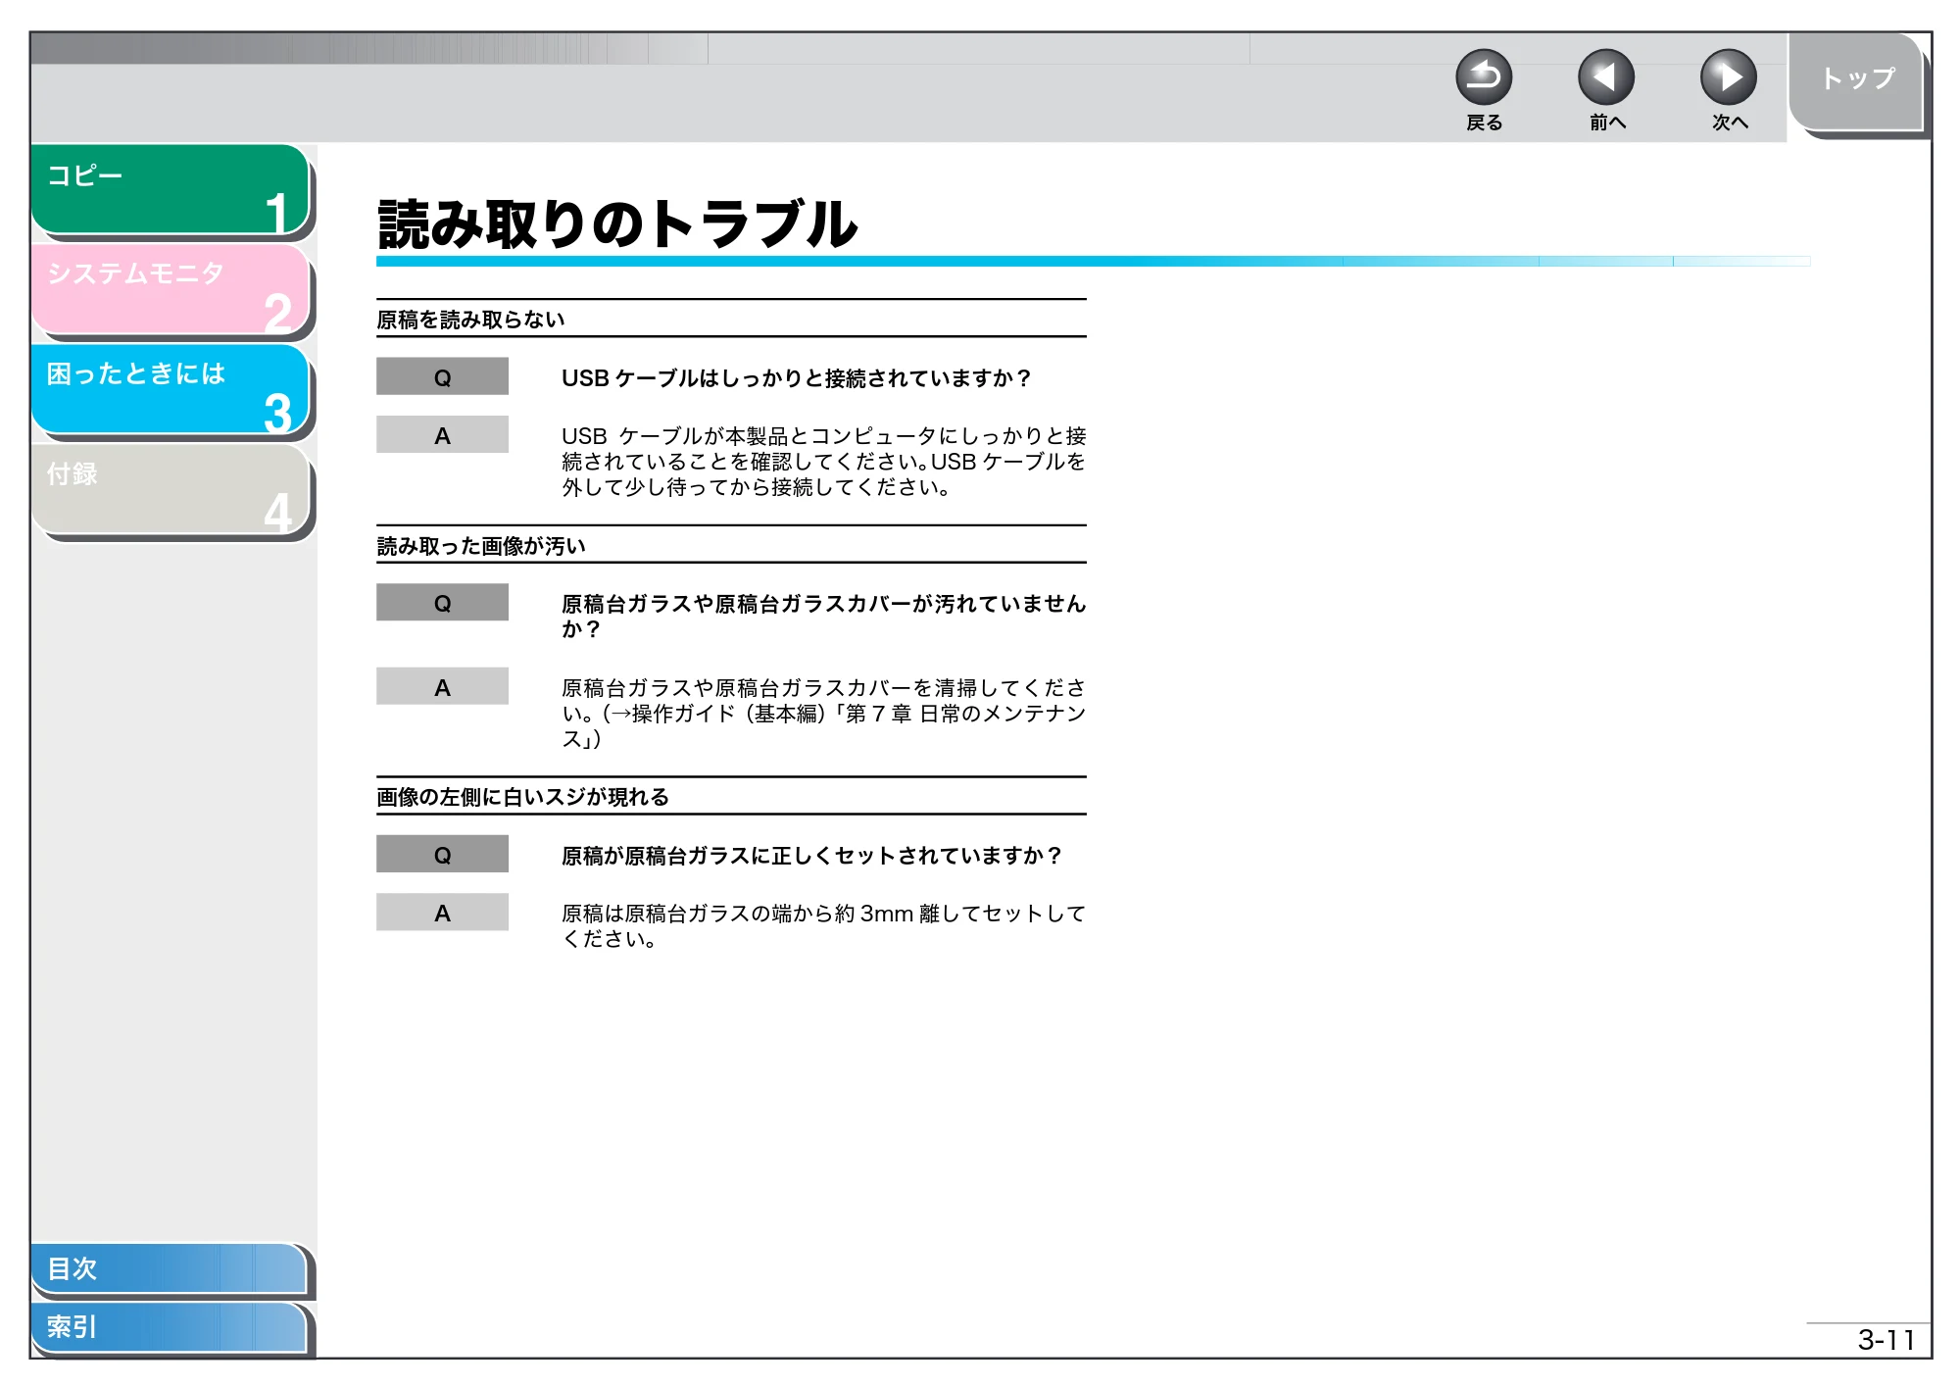
Task: Click question 原稿が原稿台ガラスに正しくセット
Action: point(811,856)
